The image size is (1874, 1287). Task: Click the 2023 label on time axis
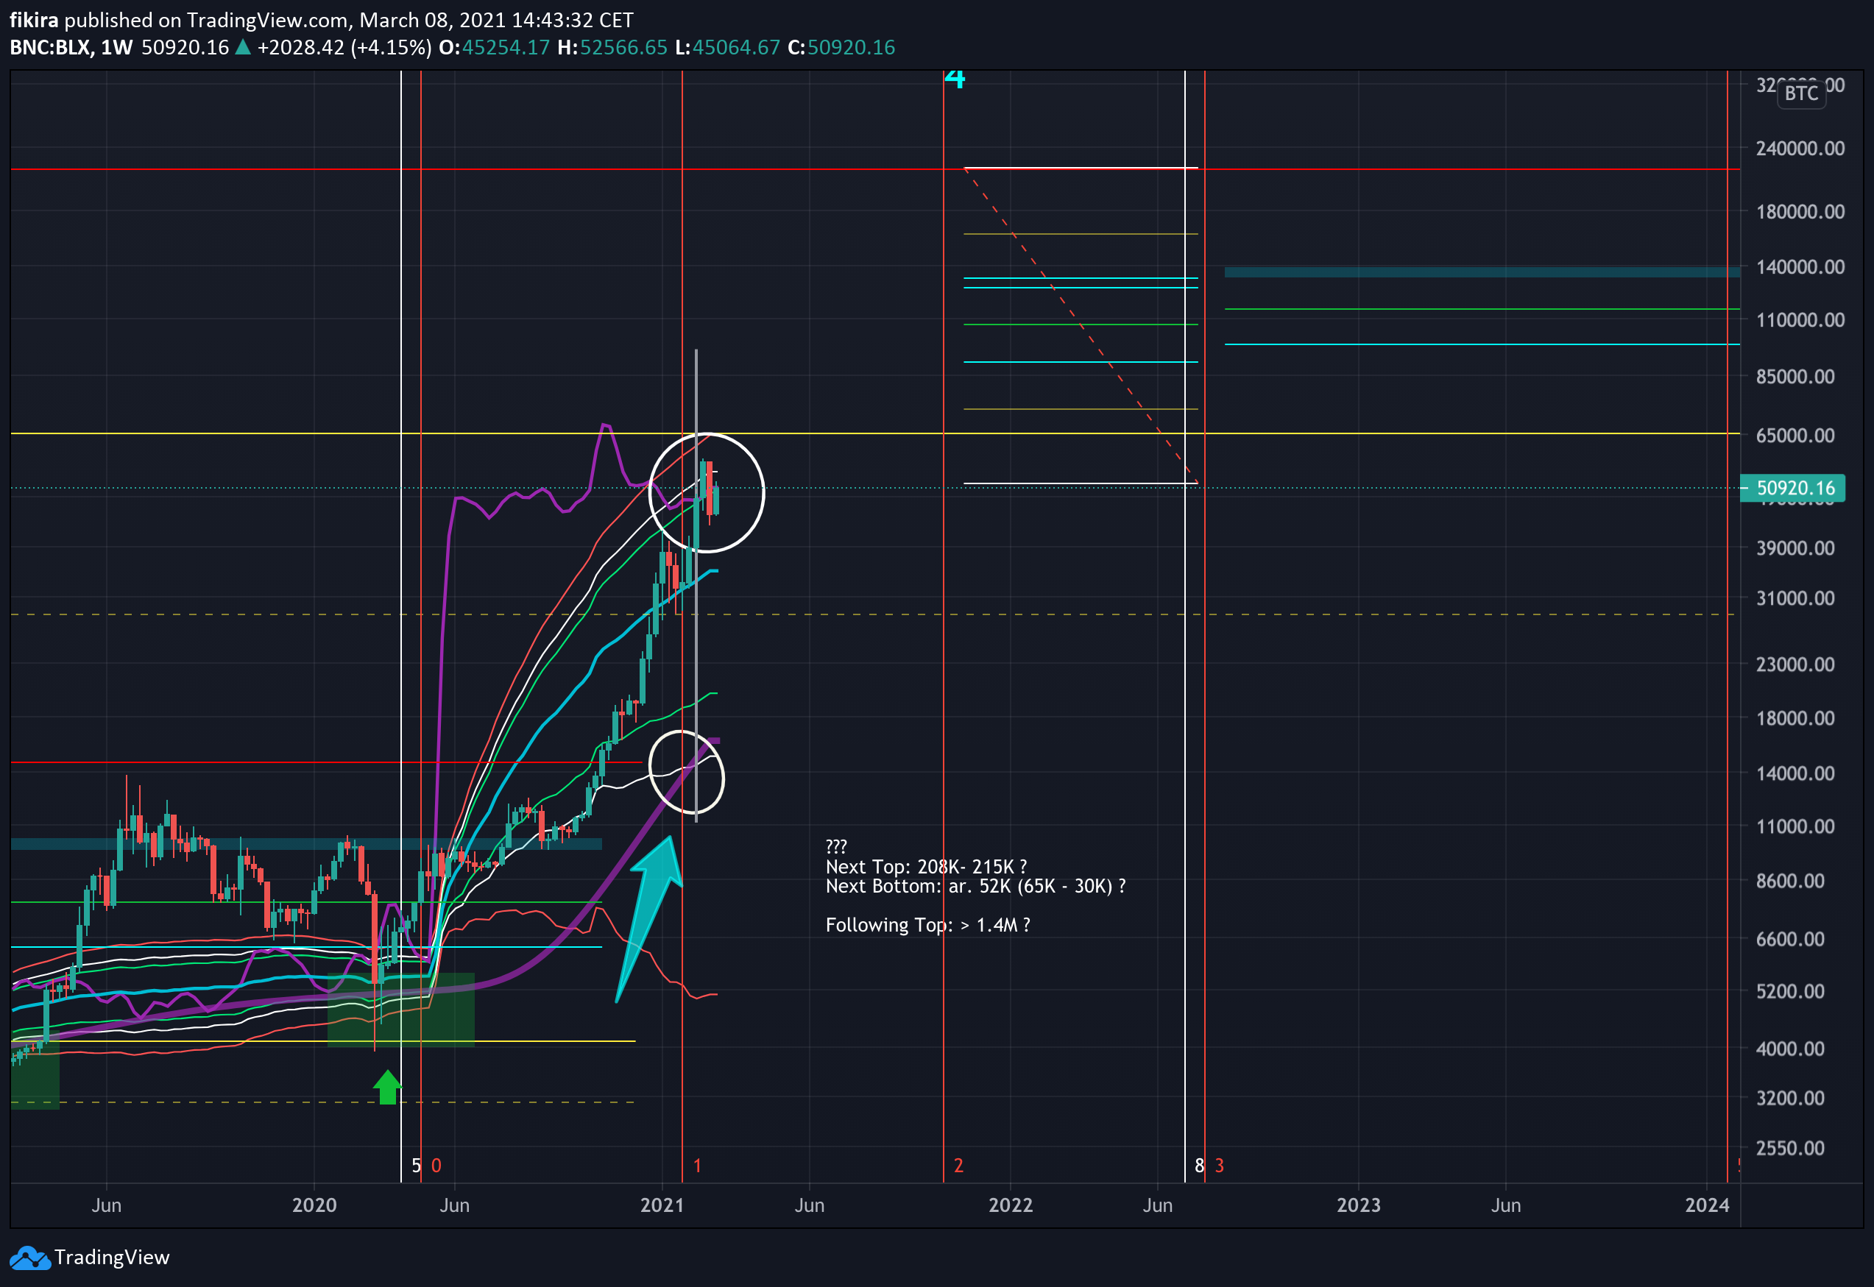tap(1359, 1205)
